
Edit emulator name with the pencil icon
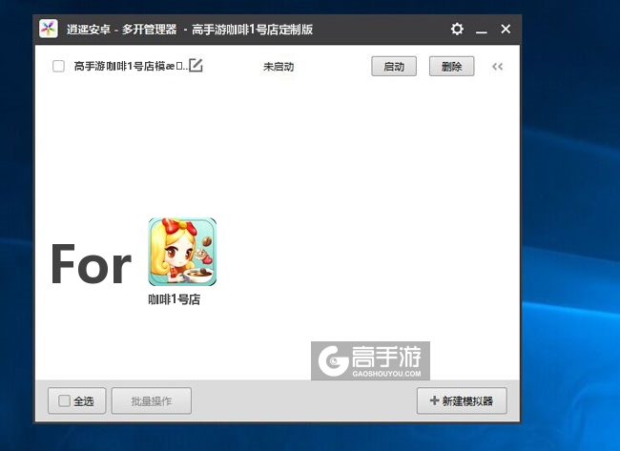click(x=196, y=65)
